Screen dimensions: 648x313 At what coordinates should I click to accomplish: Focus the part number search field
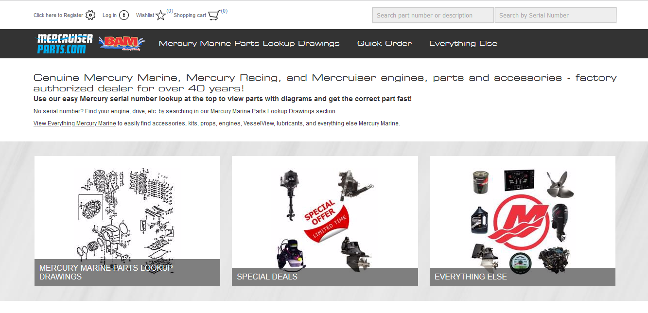pyautogui.click(x=433, y=15)
